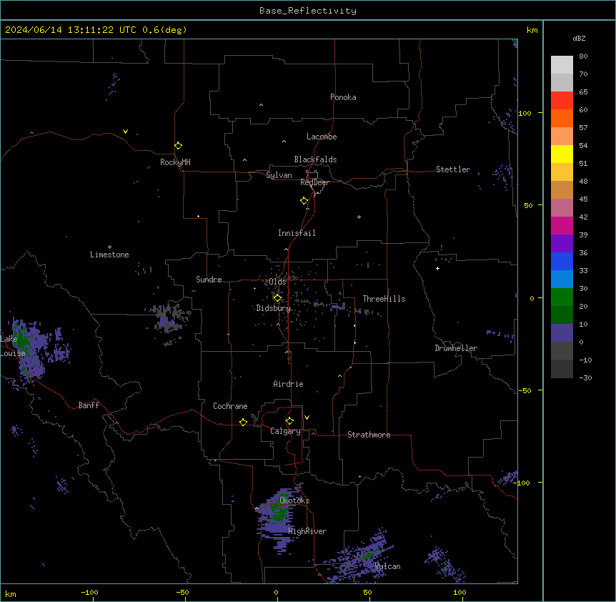Click the radar echo near Lake Louise
The height and width of the screenshot is (602, 616).
(29, 352)
